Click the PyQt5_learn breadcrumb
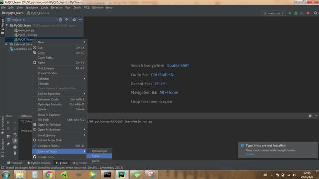Image resolution: width=319 pixels, height=179 pixels. pyautogui.click(x=13, y=13)
